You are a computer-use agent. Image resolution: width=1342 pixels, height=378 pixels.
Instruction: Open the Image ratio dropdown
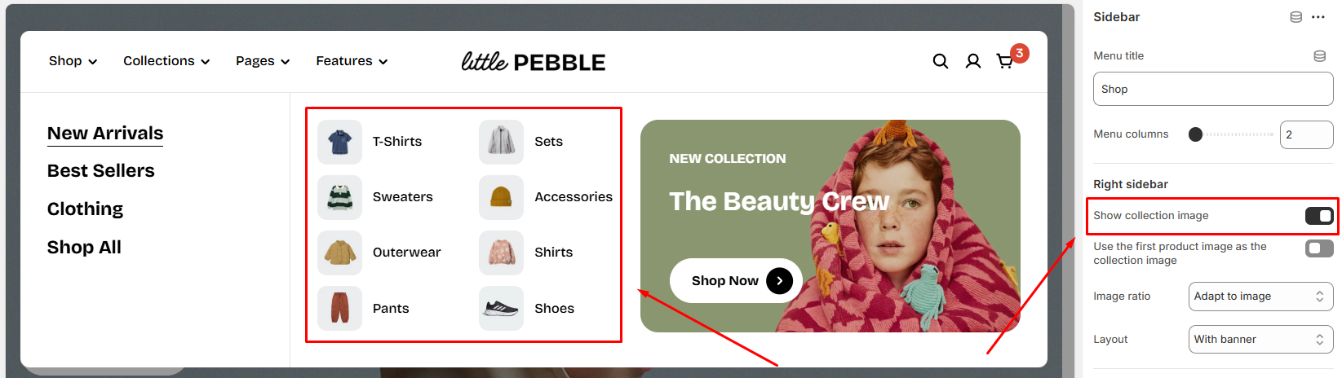(x=1260, y=297)
